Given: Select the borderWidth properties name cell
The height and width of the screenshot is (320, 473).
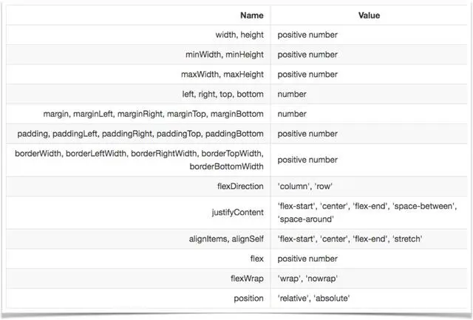Looking at the screenshot, I should [x=139, y=160].
